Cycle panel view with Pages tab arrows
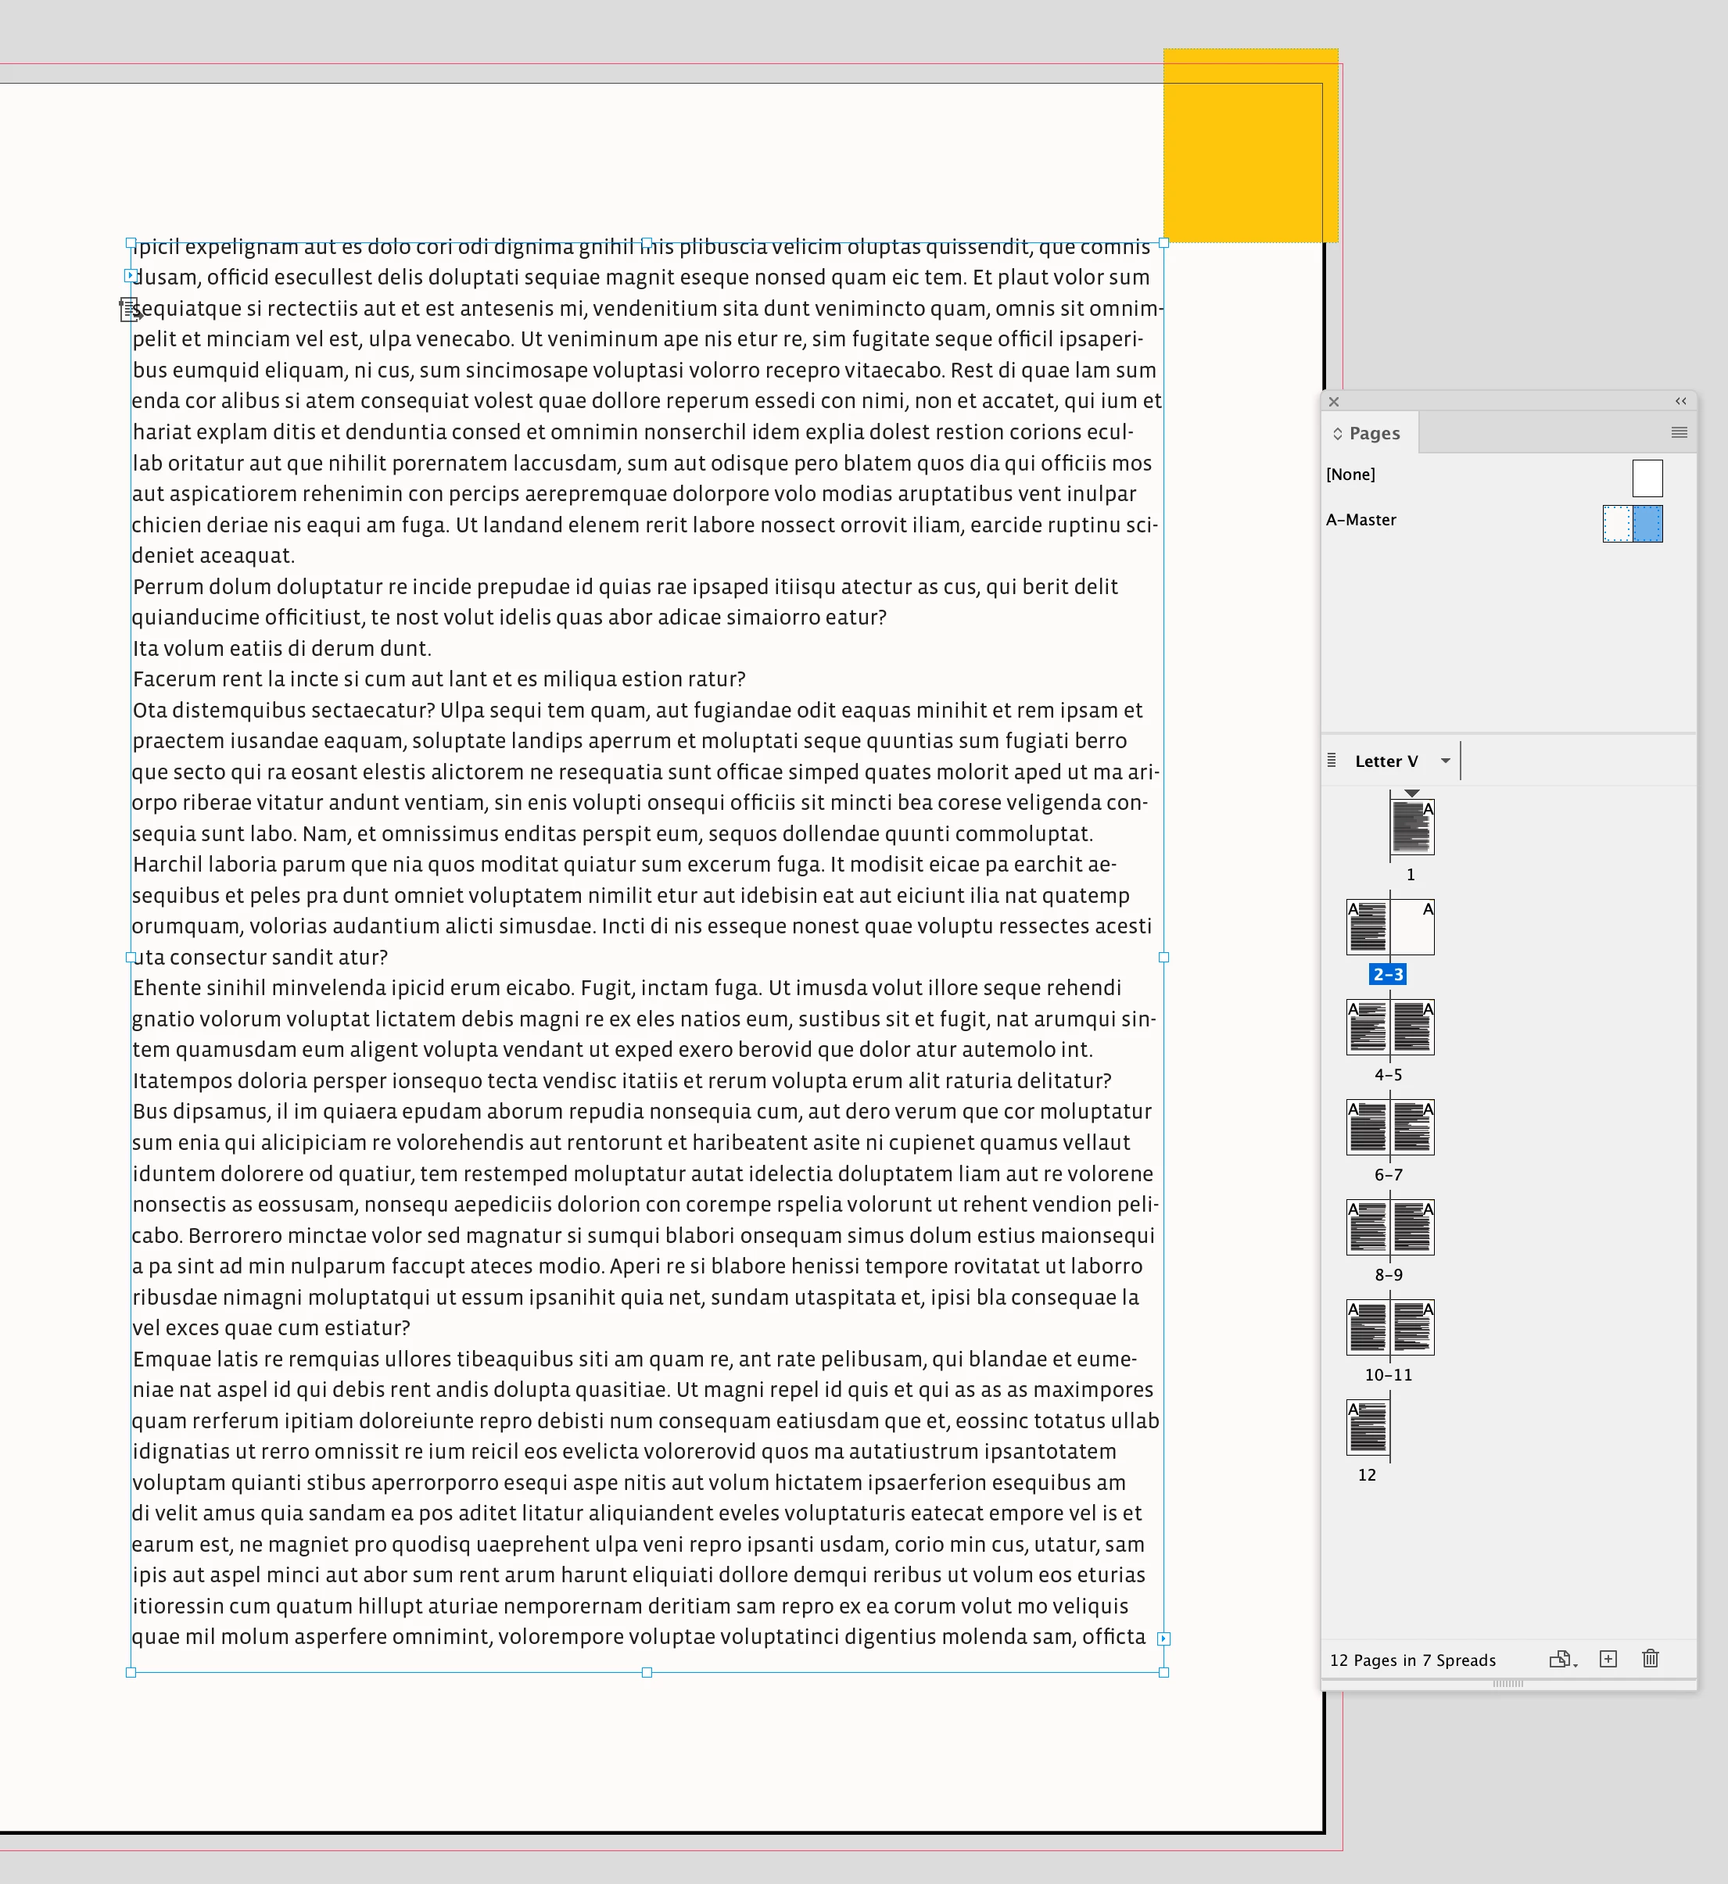This screenshot has height=1884, width=1728. click(x=1338, y=434)
